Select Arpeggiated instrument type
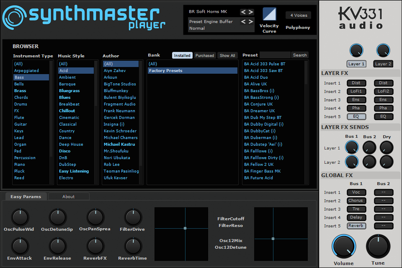Viewport: 402px width, 268px height. (31, 70)
